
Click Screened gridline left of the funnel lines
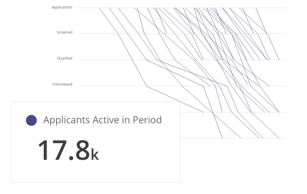(97, 34)
